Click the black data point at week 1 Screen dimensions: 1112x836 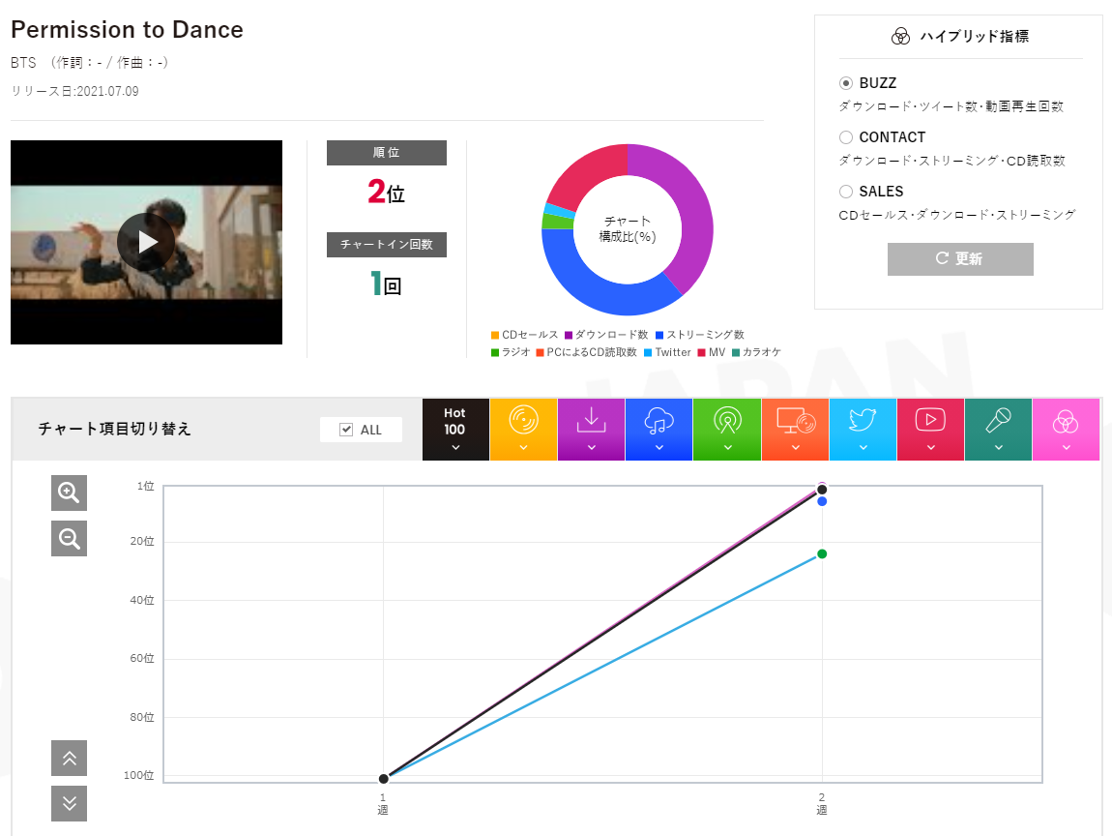(x=384, y=779)
